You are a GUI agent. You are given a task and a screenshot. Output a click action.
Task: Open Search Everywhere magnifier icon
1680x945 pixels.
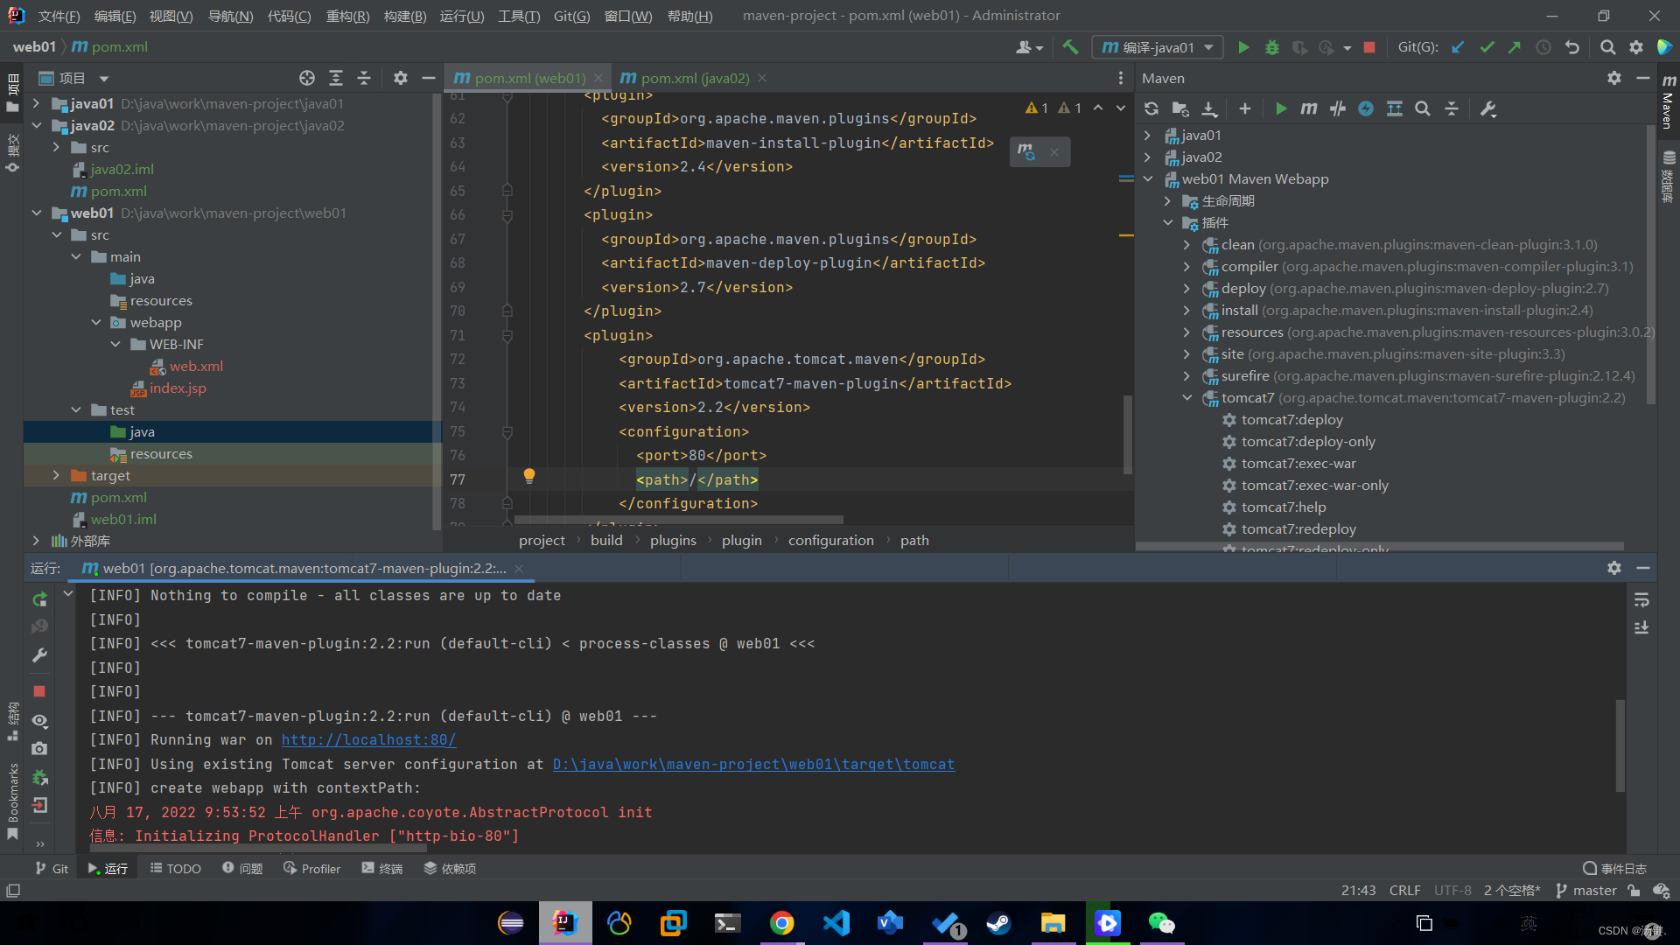pos(1607,47)
